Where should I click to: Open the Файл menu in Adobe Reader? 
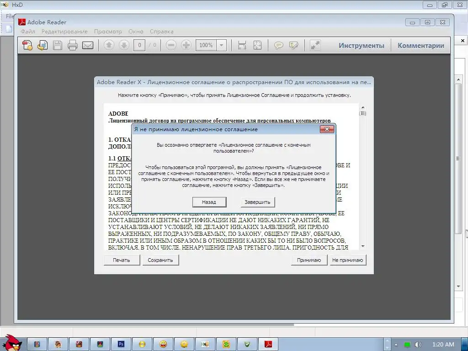click(x=28, y=32)
